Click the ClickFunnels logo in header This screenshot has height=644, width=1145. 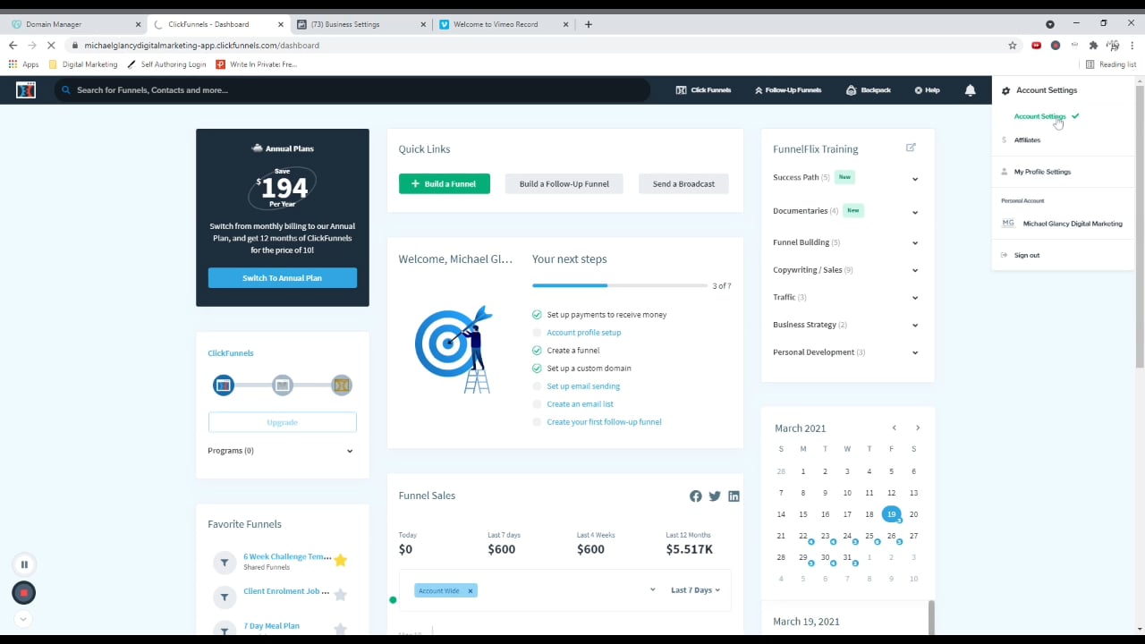[x=26, y=89]
